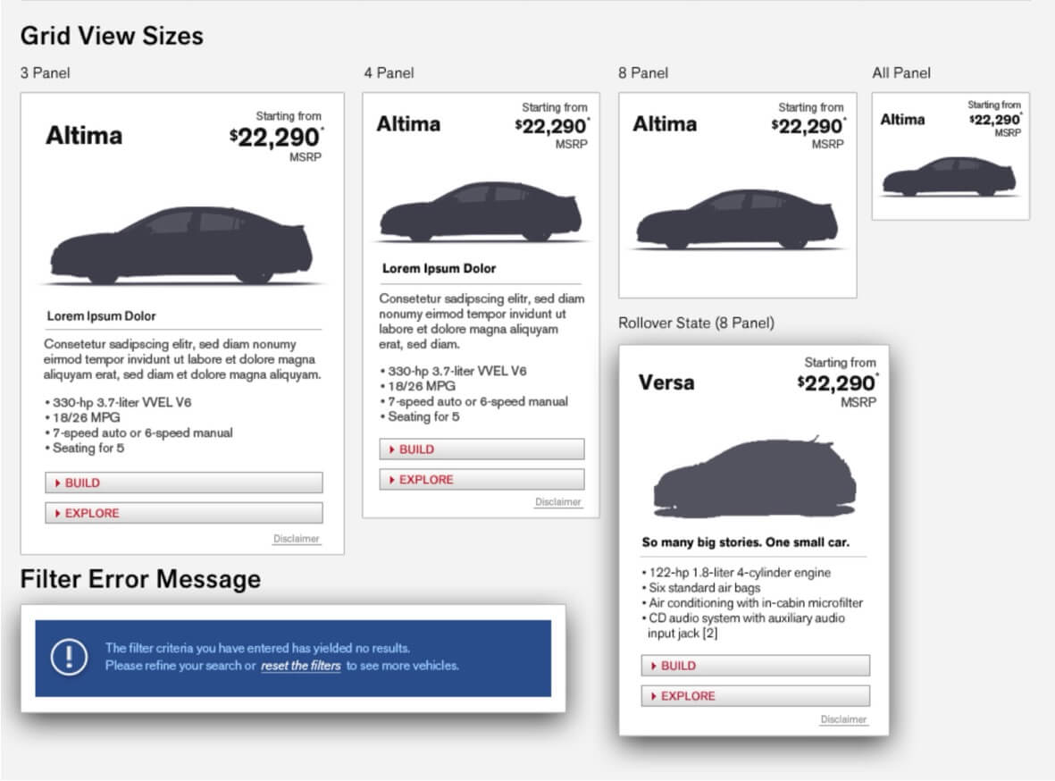This screenshot has height=781, width=1055.
Task: Click the '4 Panel' label
Action: 389,72
